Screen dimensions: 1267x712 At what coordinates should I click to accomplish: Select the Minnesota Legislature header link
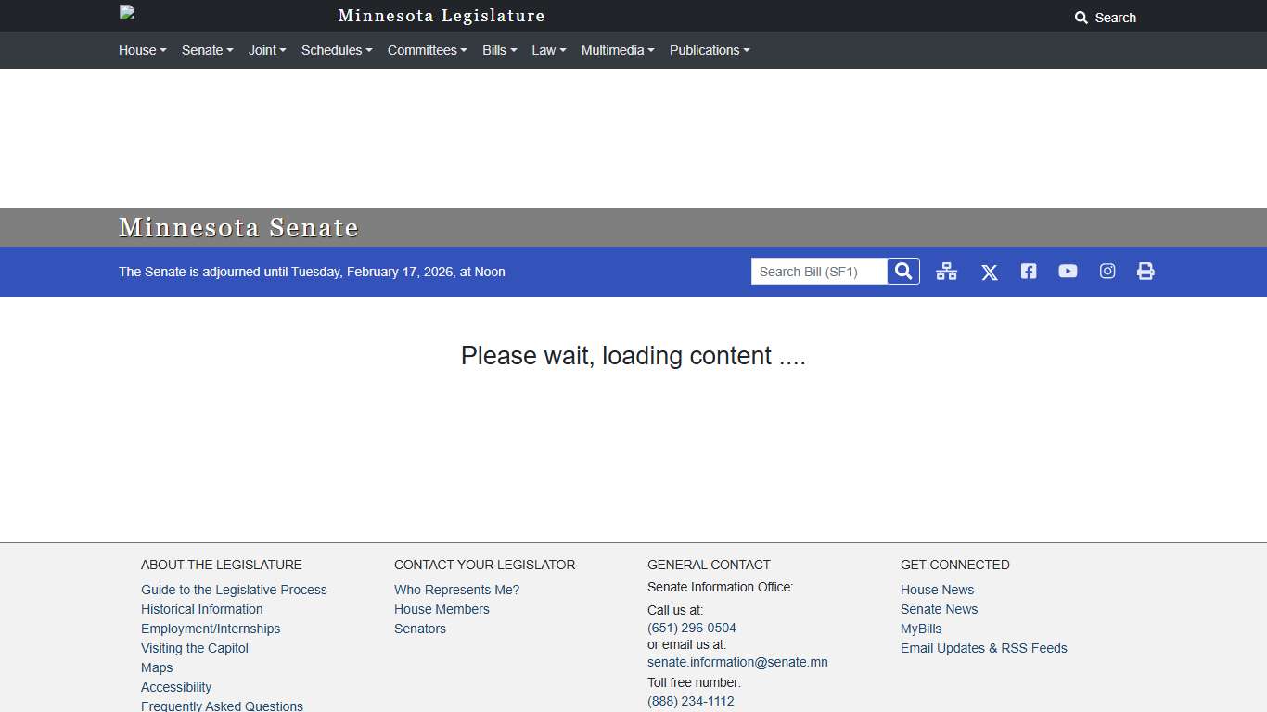[441, 16]
